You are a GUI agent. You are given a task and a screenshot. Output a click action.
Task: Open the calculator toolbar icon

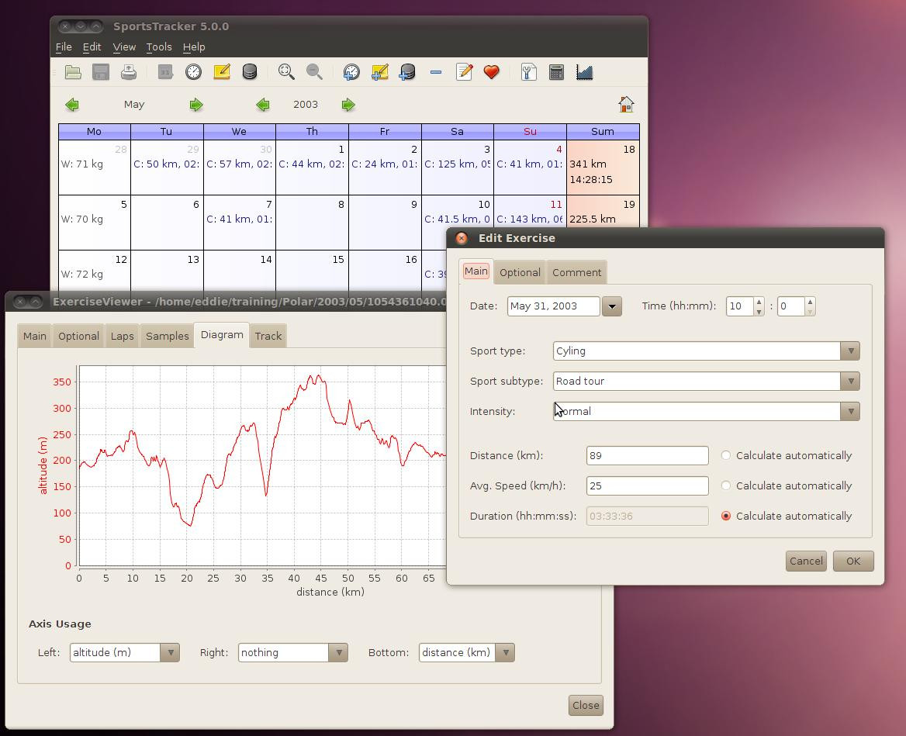point(556,72)
